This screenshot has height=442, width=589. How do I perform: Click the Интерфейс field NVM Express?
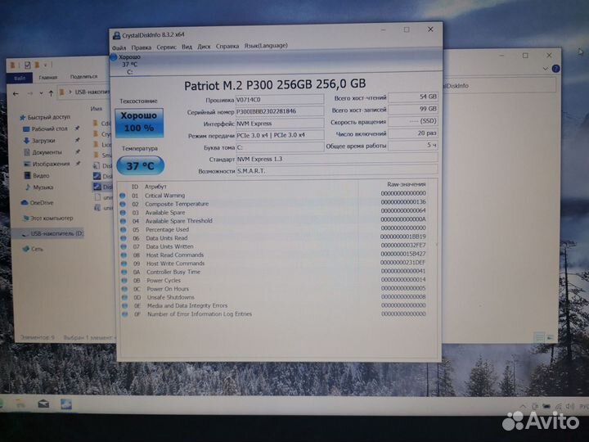point(280,124)
